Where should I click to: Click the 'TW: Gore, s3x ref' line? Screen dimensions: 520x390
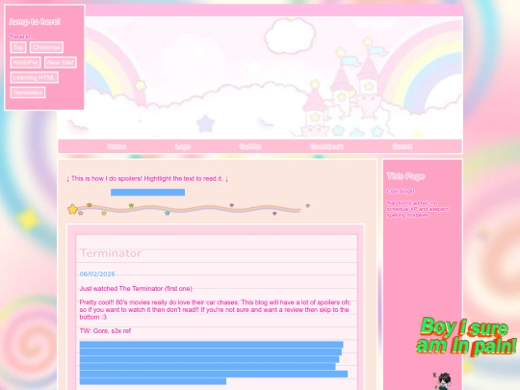tap(105, 331)
